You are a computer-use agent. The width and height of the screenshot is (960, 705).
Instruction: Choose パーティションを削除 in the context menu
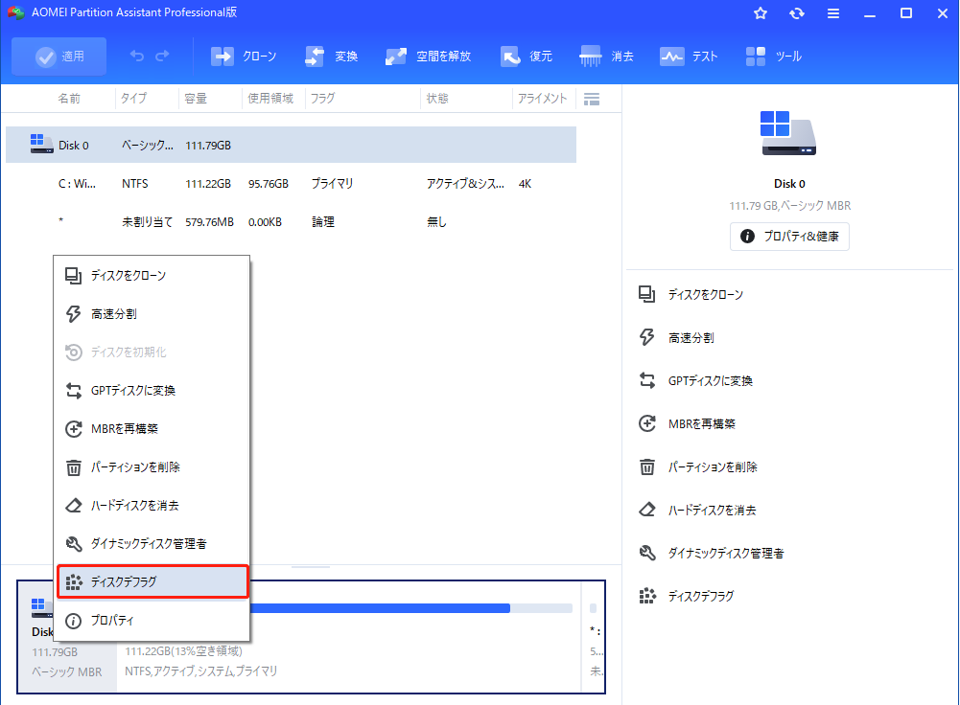152,467
